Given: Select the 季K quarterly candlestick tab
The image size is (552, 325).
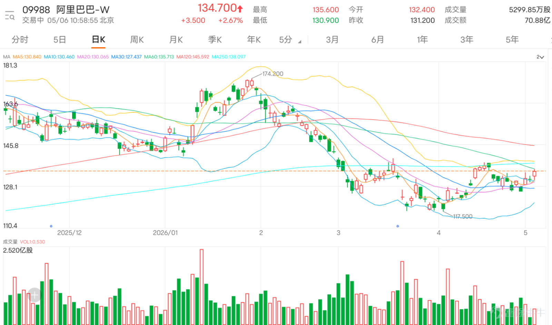Looking at the screenshot, I should tap(215, 40).
